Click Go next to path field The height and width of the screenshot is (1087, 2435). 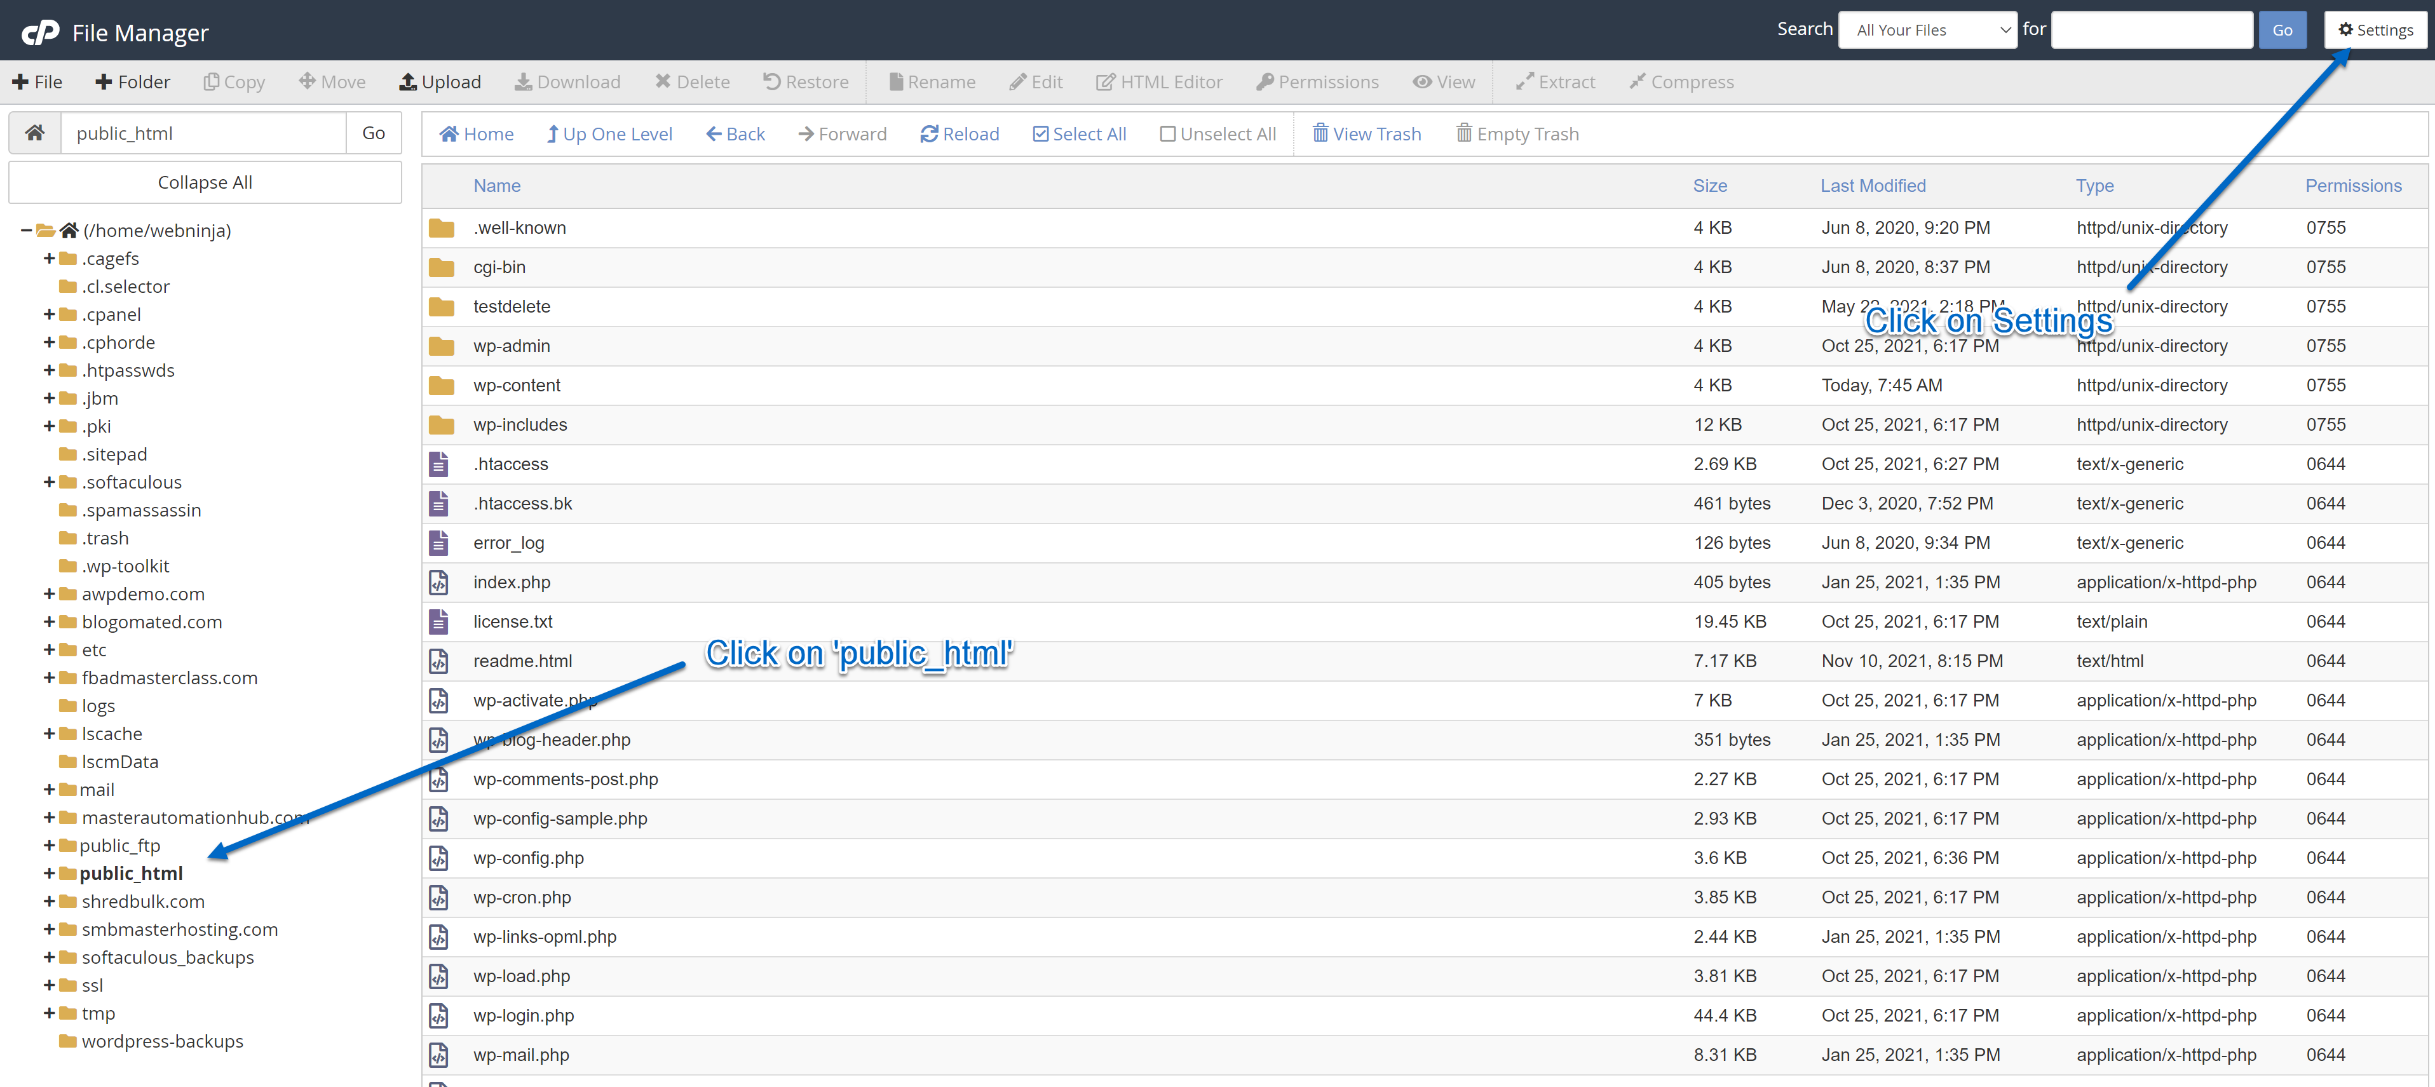pyautogui.click(x=374, y=132)
